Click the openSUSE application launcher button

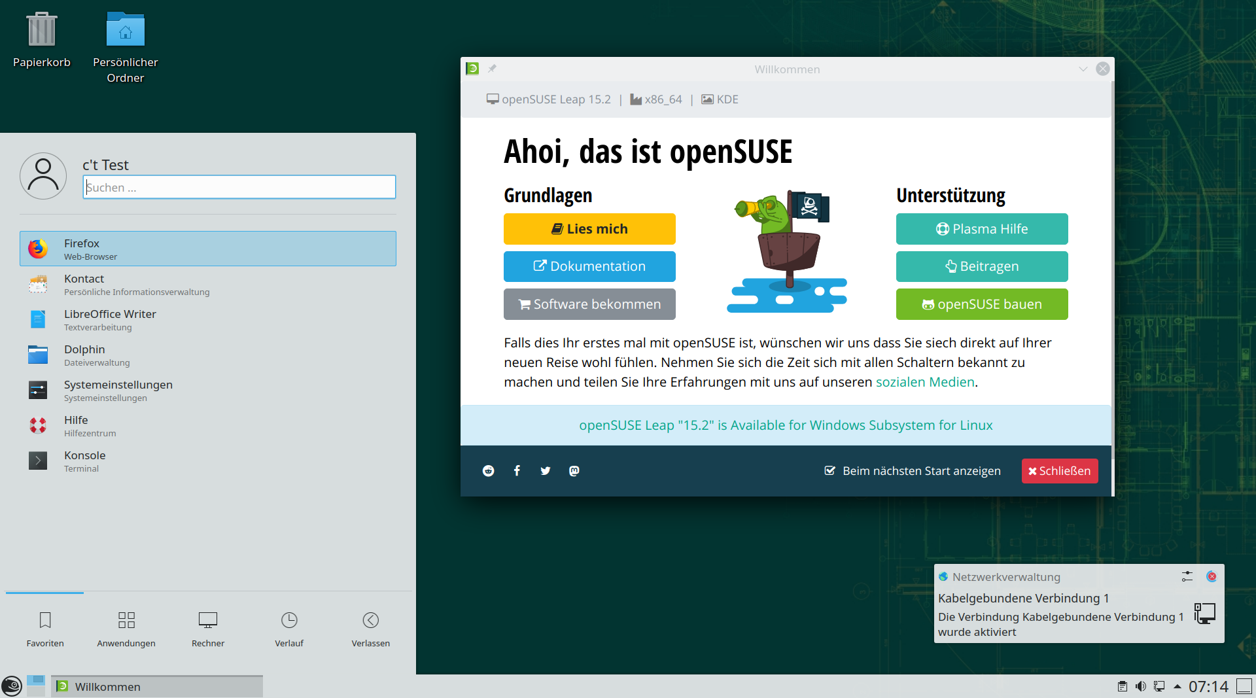(x=12, y=686)
